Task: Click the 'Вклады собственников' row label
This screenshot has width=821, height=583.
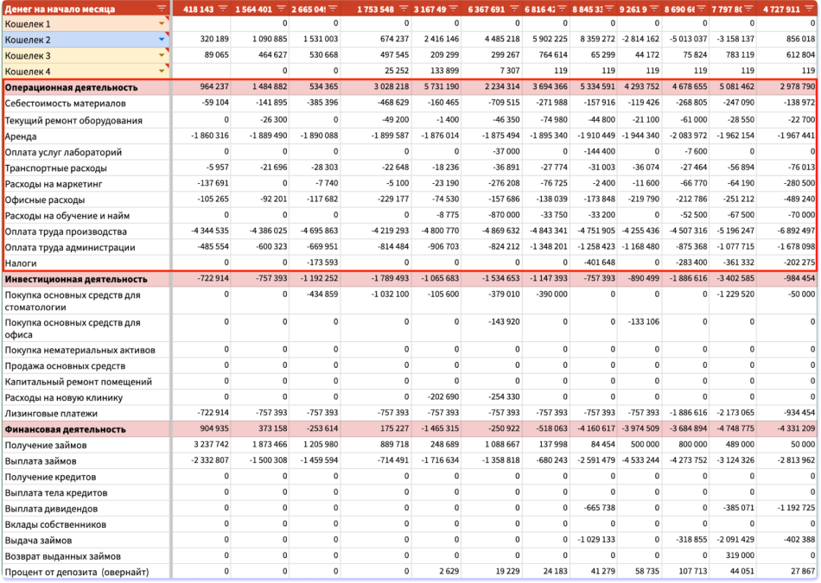Action: click(55, 525)
